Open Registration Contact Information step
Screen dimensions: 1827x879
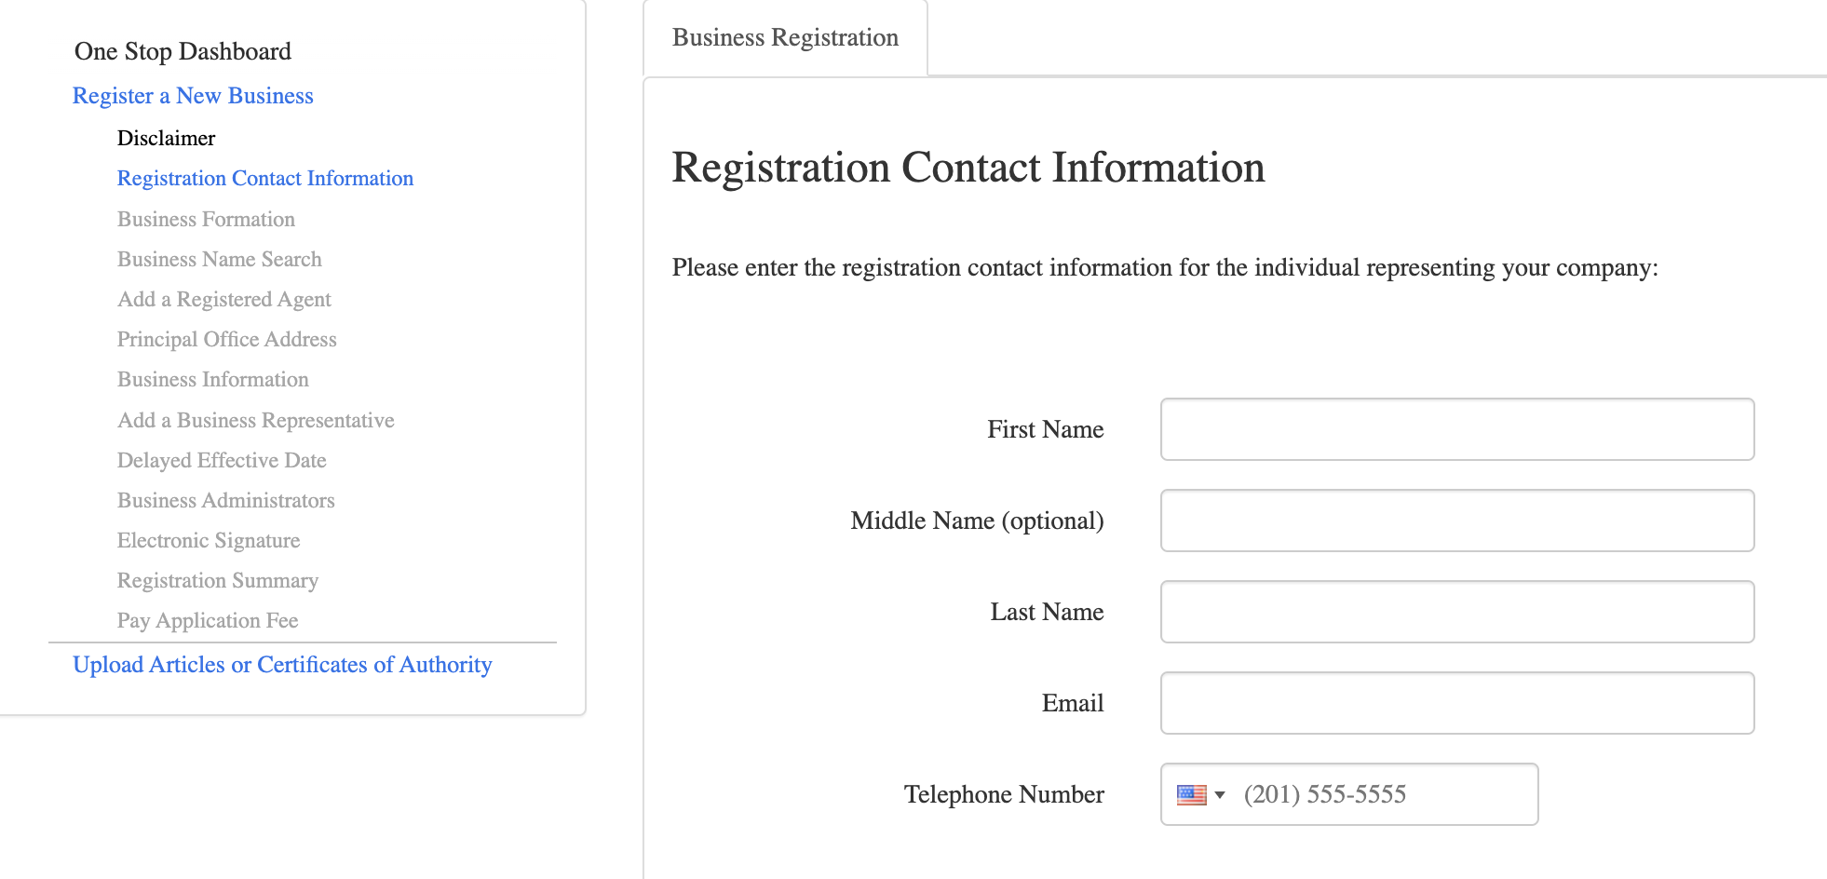coord(265,178)
